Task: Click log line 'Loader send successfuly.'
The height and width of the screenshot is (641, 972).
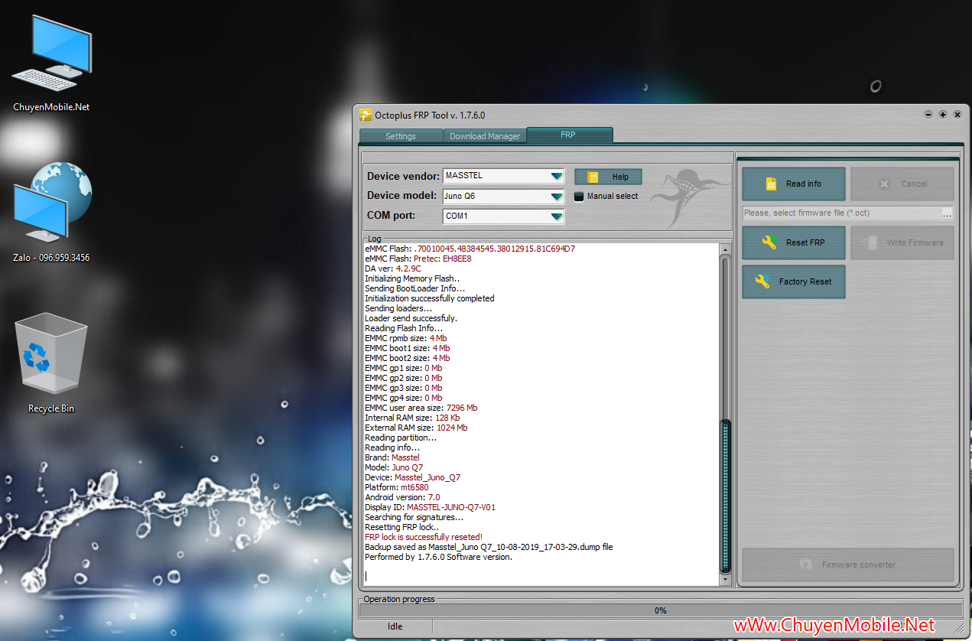Action: (411, 318)
